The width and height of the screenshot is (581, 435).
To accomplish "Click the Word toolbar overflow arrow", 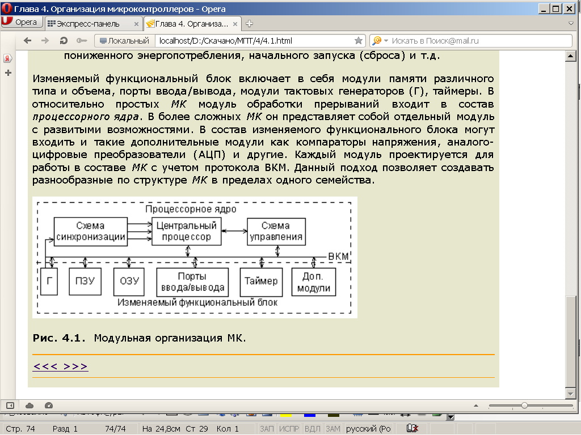I will point(451,417).
